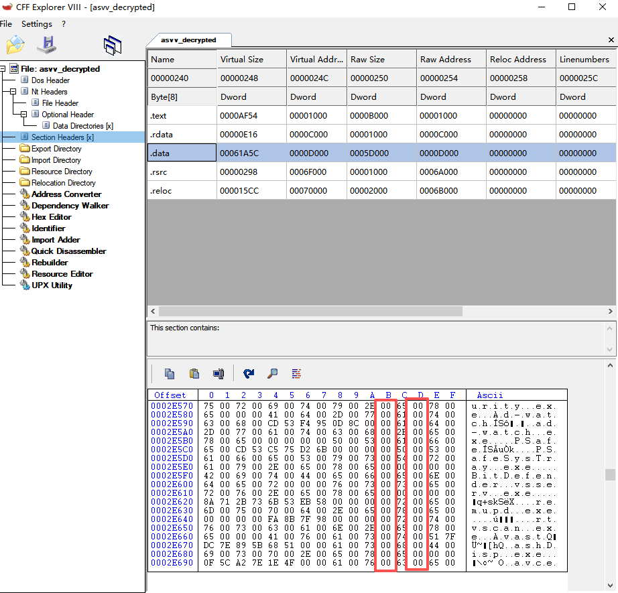
Task: Collapse the Nt Headers tree node
Action: (13, 91)
